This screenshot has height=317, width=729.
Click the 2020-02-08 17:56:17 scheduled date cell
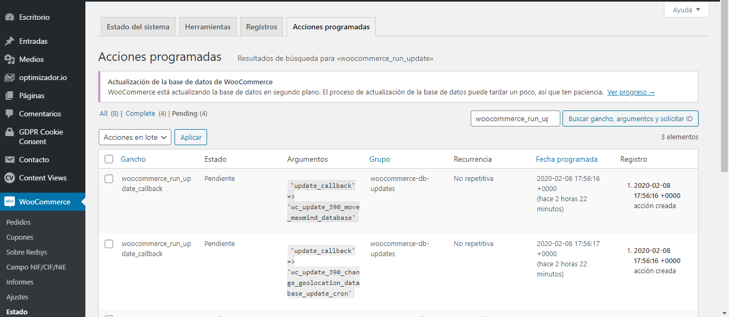tap(568, 259)
